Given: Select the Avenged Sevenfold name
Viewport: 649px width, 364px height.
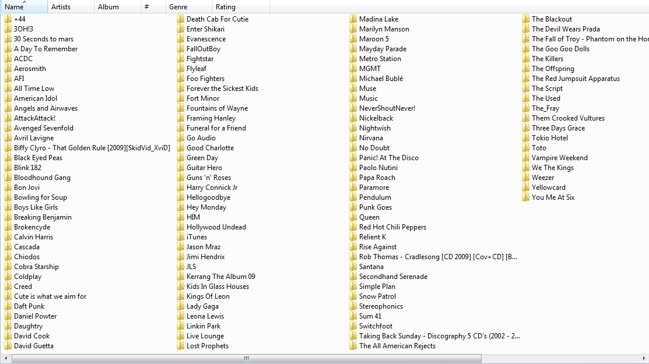Looking at the screenshot, I should (x=44, y=128).
